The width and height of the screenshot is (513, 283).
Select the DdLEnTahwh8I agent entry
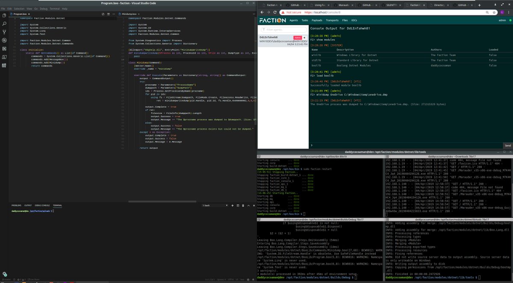pyautogui.click(x=283, y=40)
